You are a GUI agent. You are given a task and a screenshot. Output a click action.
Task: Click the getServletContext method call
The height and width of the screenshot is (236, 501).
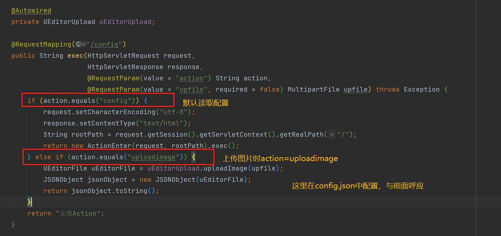click(233, 135)
